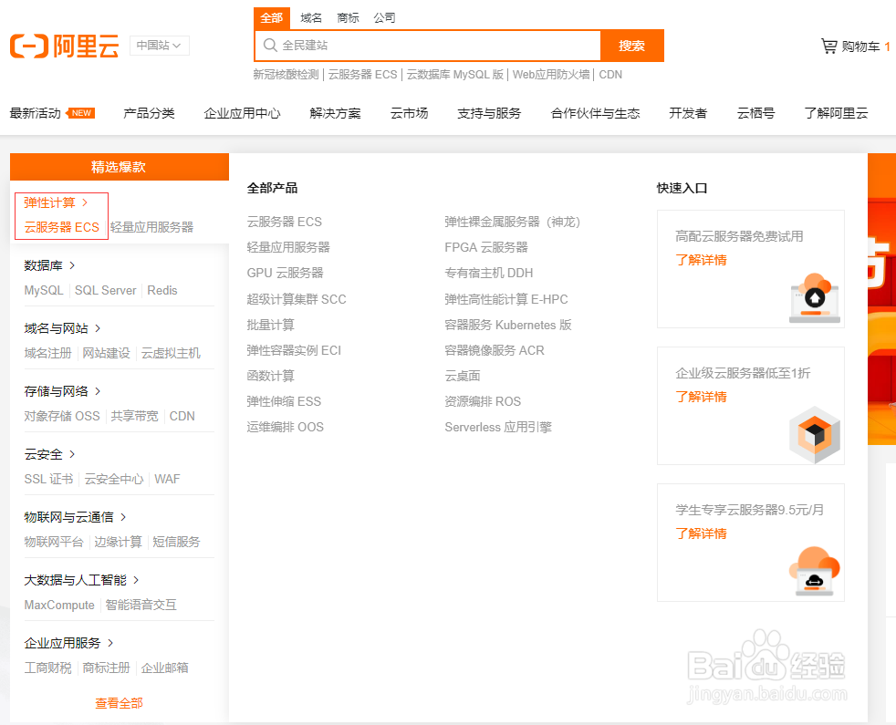The image size is (896, 725).
Task: Click 运维编排 OOS product
Action: tap(286, 427)
